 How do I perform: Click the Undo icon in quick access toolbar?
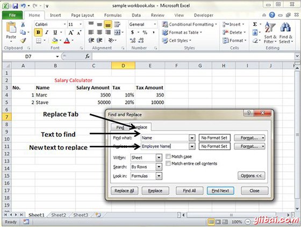(23, 6)
